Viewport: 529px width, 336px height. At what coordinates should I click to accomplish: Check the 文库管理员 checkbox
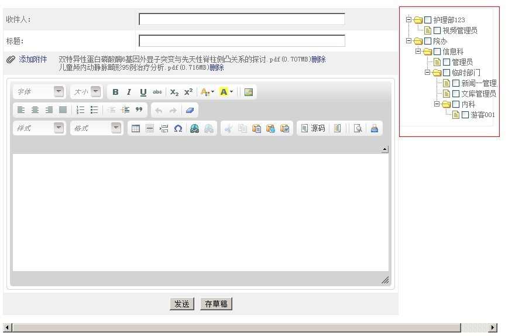tap(456, 94)
